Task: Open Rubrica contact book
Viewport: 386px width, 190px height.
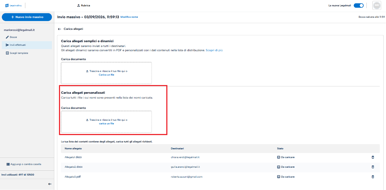Action: [x=84, y=5]
